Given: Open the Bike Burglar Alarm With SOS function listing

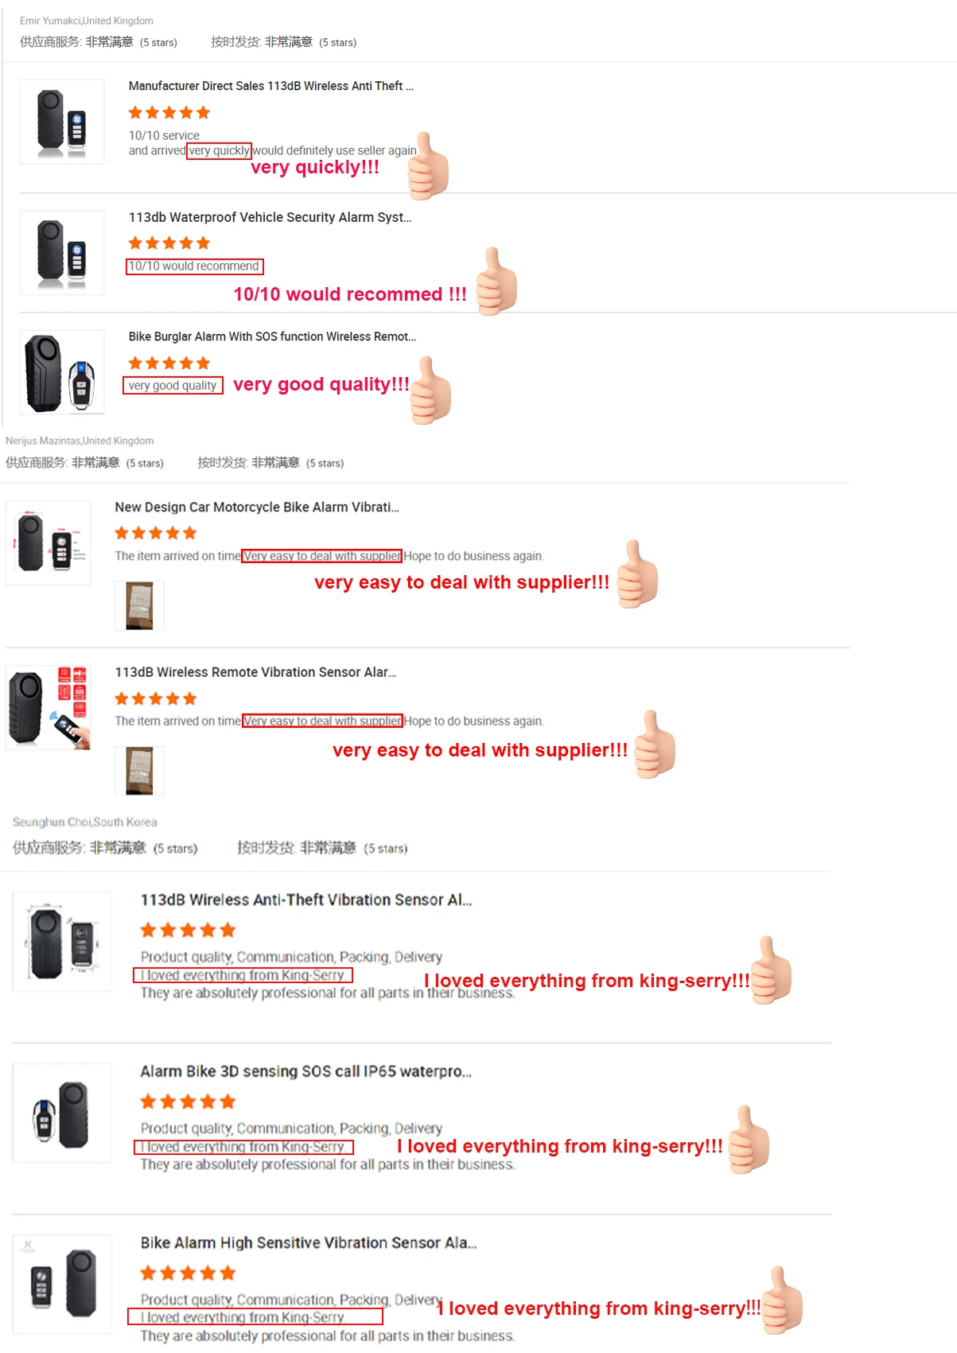Looking at the screenshot, I should tap(272, 336).
